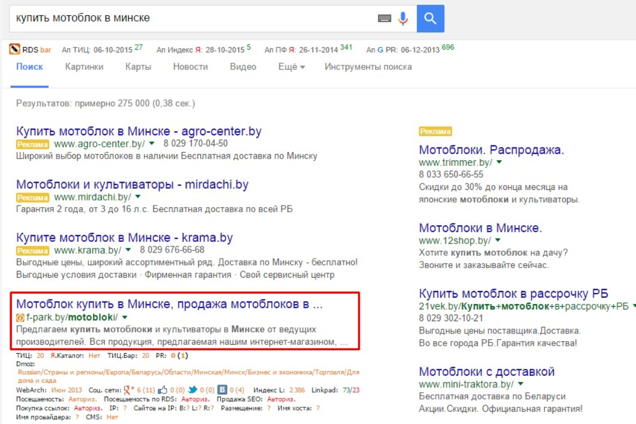This screenshot has height=424, width=636.
Task: Click Индекс L value 2 386
Action: (297, 390)
